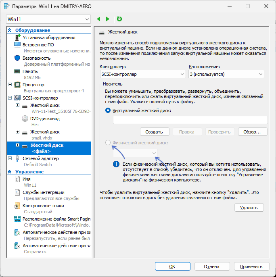Click the Правка button
Image resolution: width=276 pixels, height=277 pixels.
coord(187,132)
